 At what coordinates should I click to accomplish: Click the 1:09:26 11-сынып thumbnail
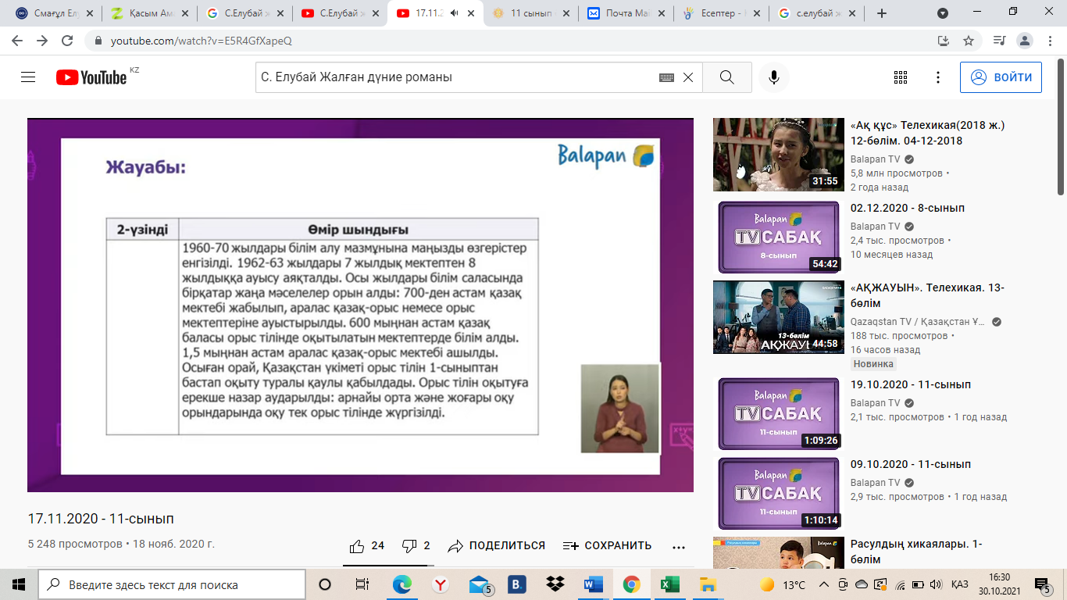pyautogui.click(x=779, y=412)
